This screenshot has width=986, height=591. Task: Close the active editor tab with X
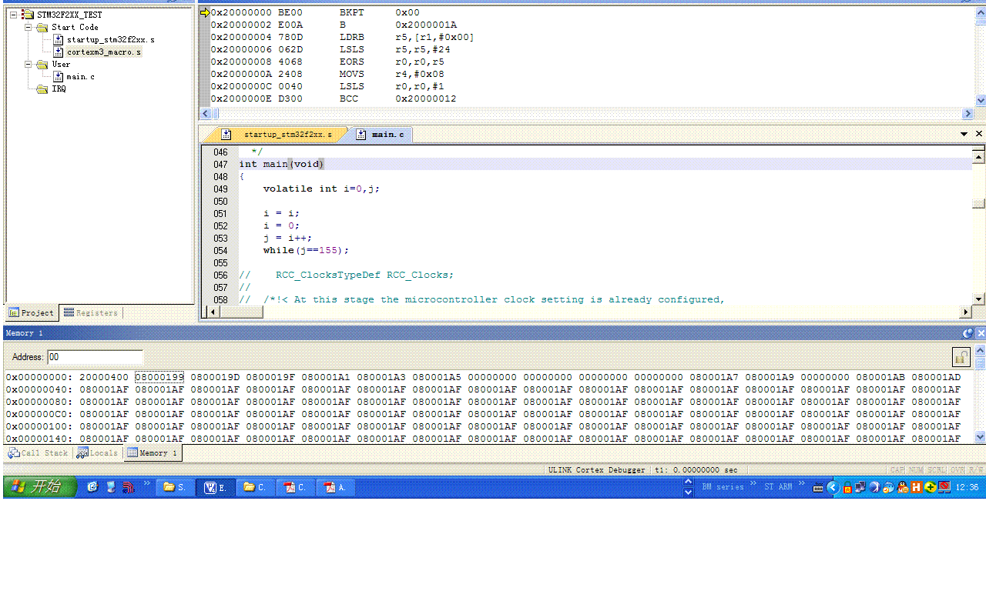[979, 134]
